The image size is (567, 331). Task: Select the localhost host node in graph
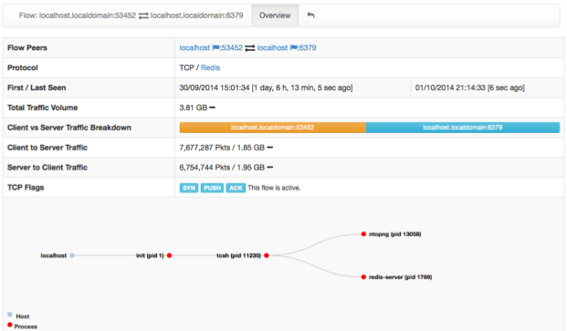72,255
